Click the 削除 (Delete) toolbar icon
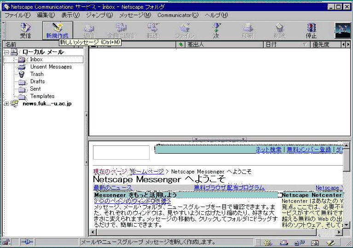This screenshot has height=248, width=353. click(280, 31)
